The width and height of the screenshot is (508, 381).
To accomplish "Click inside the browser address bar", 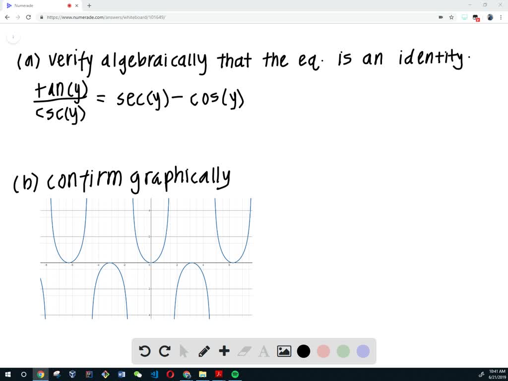I will pyautogui.click(x=198, y=17).
